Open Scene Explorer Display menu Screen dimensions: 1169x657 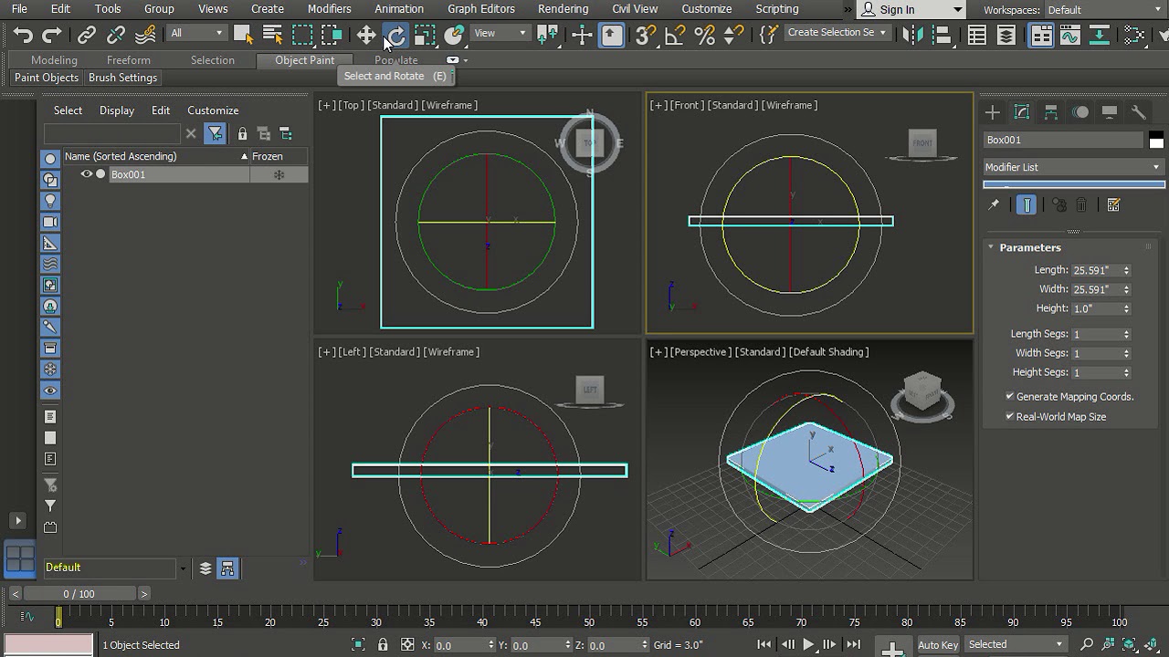(x=117, y=110)
